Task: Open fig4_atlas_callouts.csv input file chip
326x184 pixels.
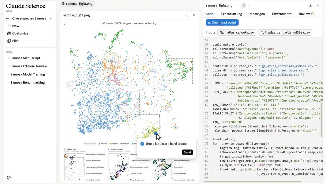Action: (x=237, y=33)
